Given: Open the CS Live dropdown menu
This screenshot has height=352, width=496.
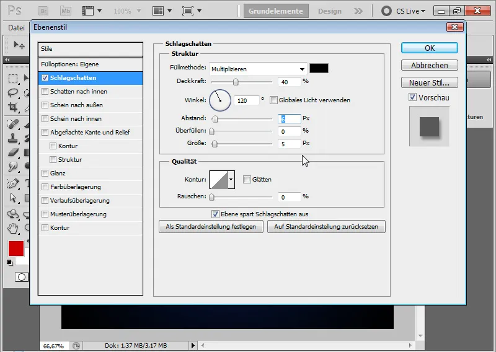Looking at the screenshot, I should click(410, 11).
